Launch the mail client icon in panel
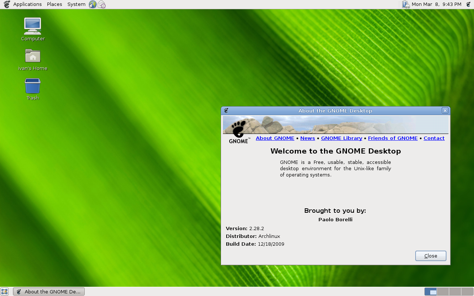474x296 pixels. coord(101,4)
